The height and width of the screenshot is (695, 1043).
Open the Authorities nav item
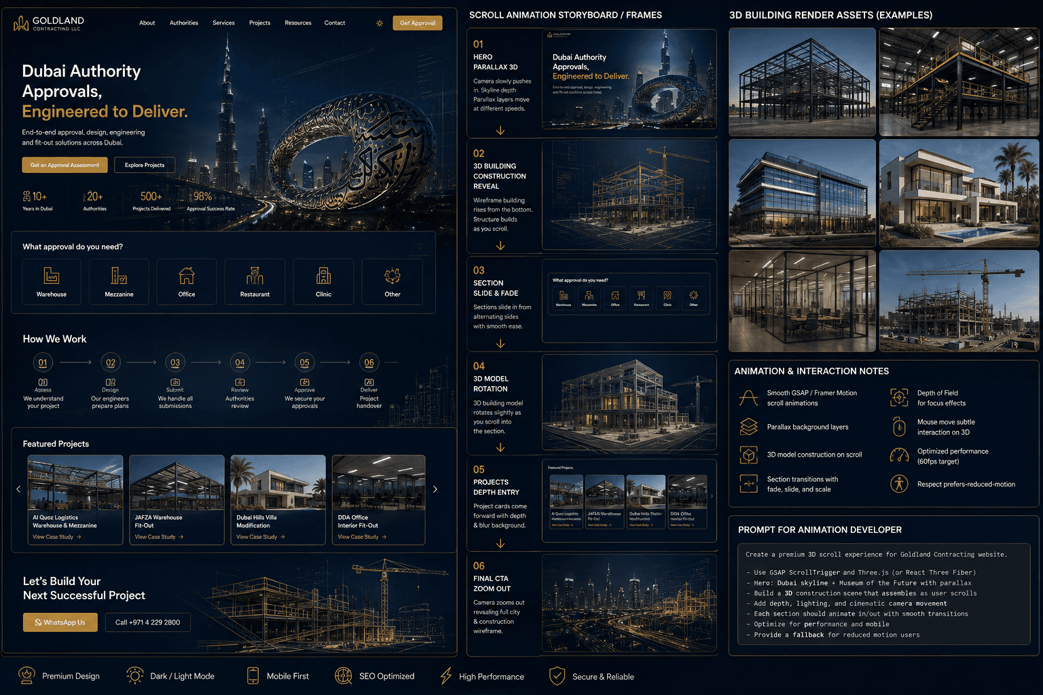coord(184,23)
